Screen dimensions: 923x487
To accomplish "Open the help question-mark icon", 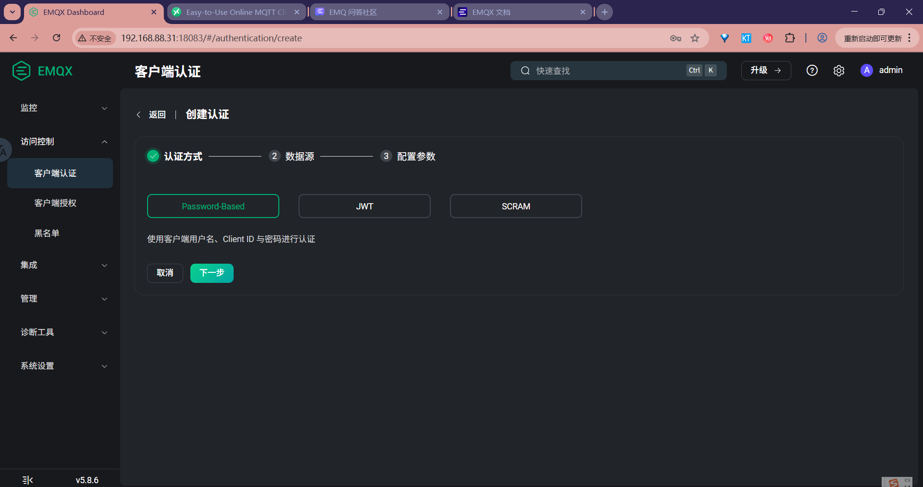I will [x=812, y=71].
